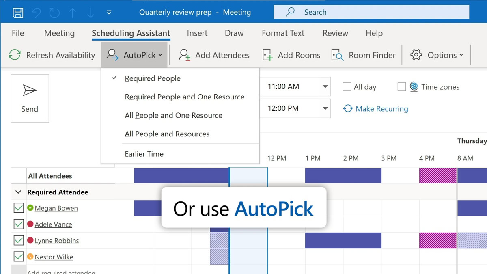Enable the All day checkbox
This screenshot has width=487, height=274.
tap(347, 87)
